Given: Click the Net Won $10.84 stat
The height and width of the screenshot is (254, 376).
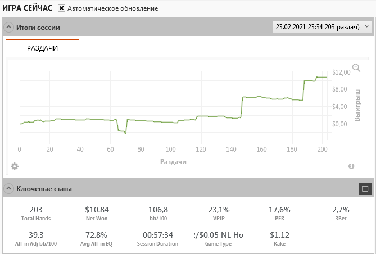Looking at the screenshot, I should [97, 214].
